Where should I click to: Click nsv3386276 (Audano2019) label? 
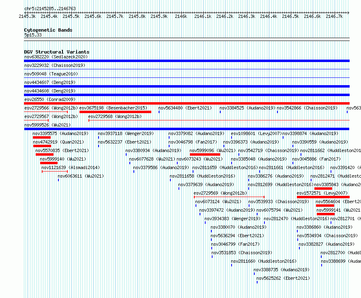[x=276, y=176]
